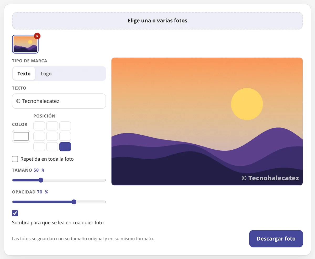Select the sunset photo thumbnail
This screenshot has width=315, height=259.
pyautogui.click(x=25, y=44)
